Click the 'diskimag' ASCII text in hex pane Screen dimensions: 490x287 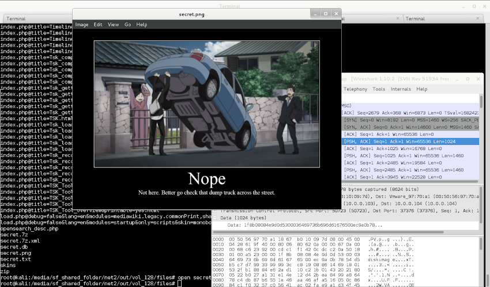tap(378, 259)
